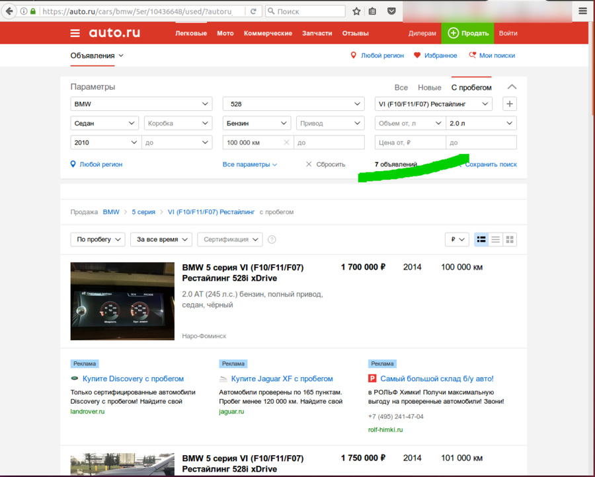Screen dimensions: 595x477
Task: Expand the Объявления dropdown
Action: pos(97,55)
